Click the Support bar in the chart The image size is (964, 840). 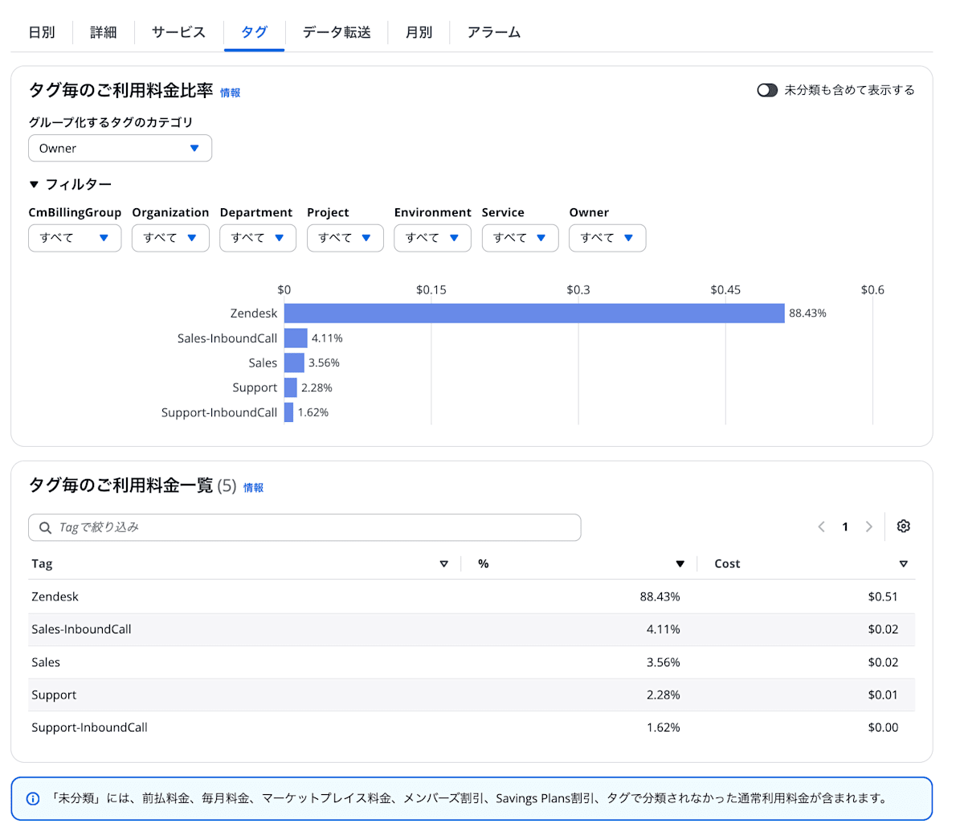291,387
